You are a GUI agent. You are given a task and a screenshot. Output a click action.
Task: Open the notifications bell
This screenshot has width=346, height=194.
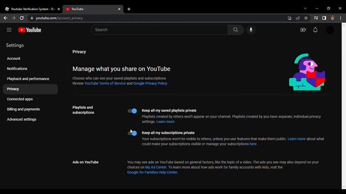[315, 30]
